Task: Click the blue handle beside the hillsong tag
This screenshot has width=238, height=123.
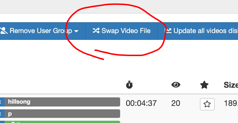Action: 2,102
